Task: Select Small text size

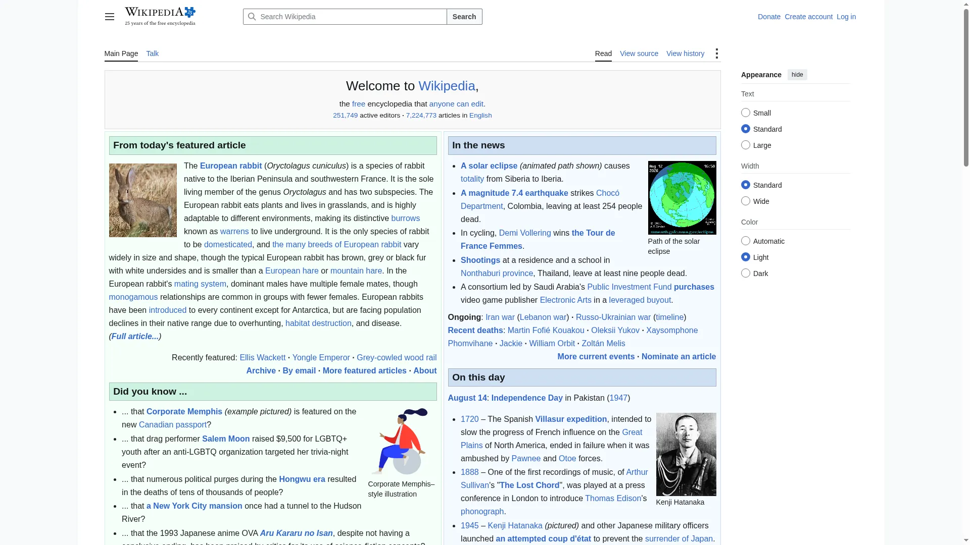Action: coord(746,113)
